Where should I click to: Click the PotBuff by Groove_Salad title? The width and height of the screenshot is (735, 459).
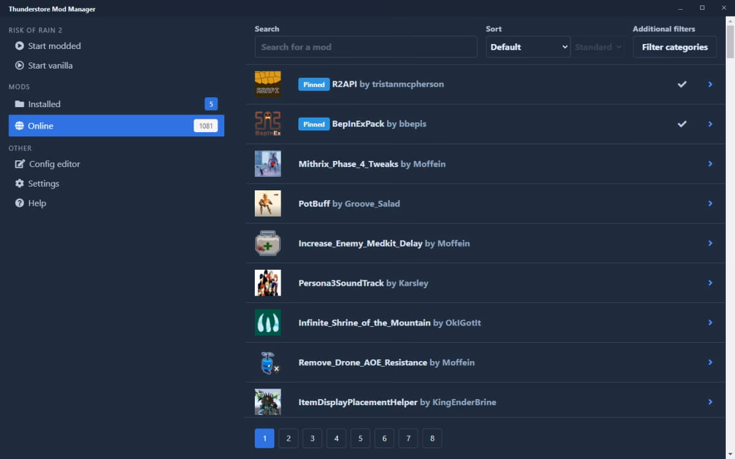point(349,204)
